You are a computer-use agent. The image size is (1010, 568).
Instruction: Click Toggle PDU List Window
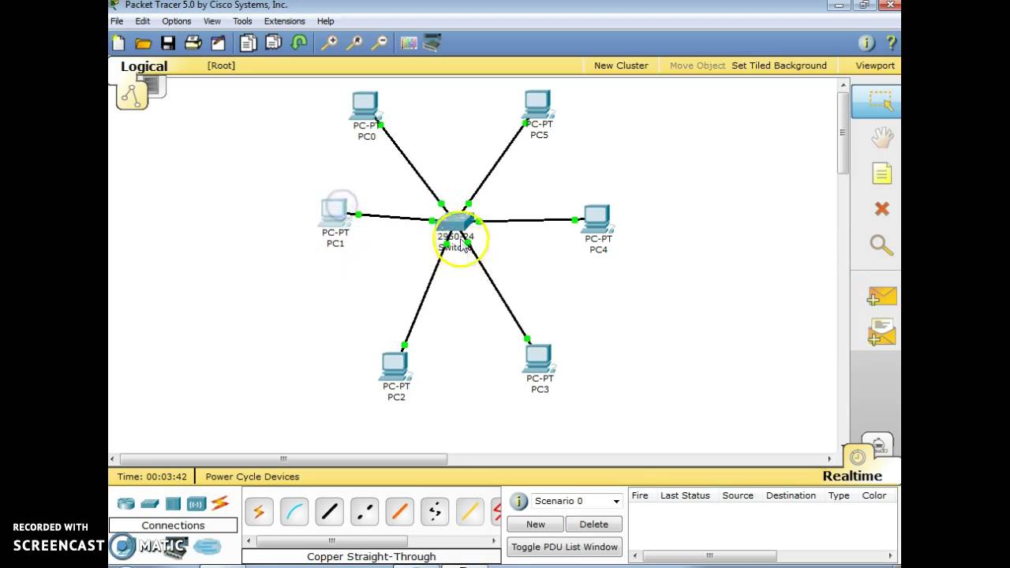(564, 547)
